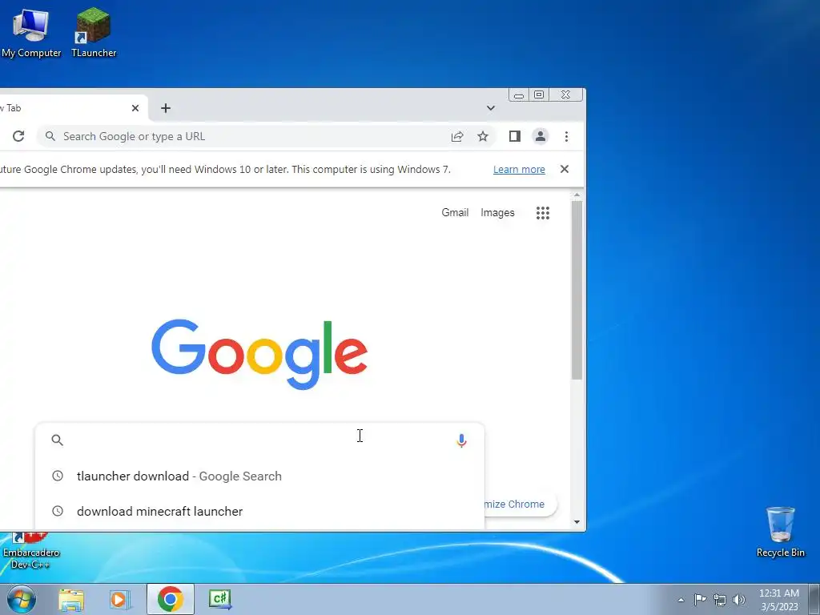Open Chrome three-dot menu
This screenshot has width=820, height=615.
[566, 136]
